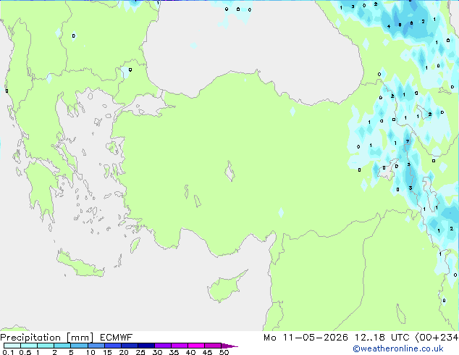This screenshot has height=355, width=459.
Task: Click the 'Precipitation [mm]' title text
Action: tap(47, 338)
